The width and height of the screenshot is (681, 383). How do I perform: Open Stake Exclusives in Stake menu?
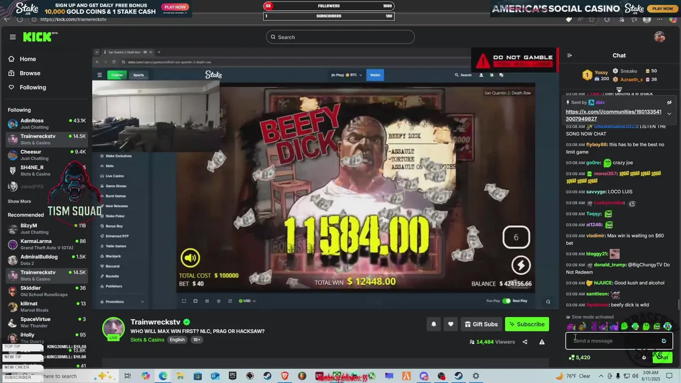[119, 156]
